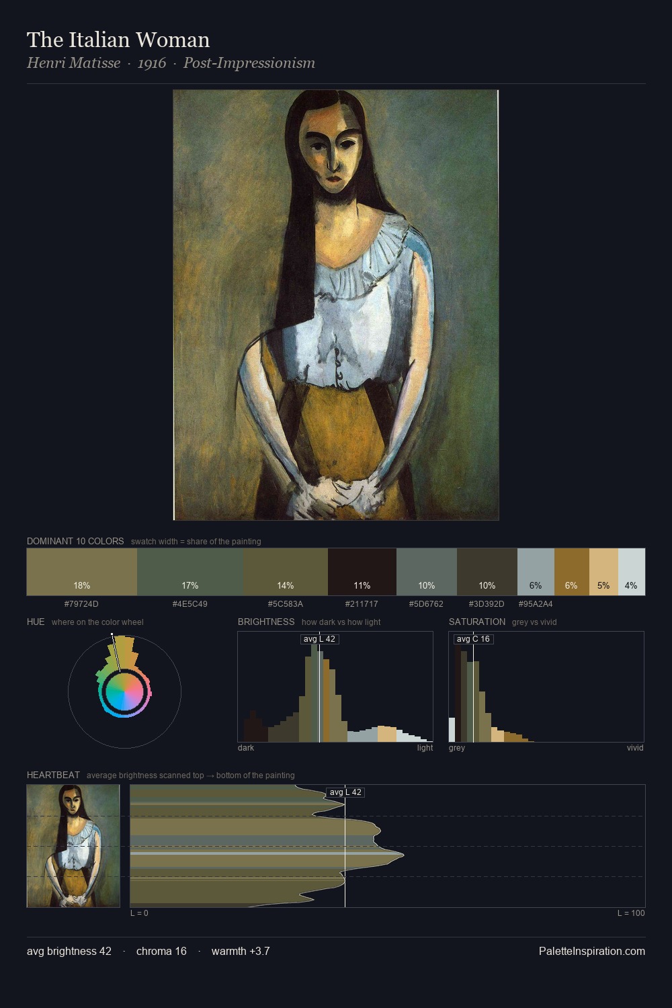Pick the 10% dark brown swatch #3D392D
The height and width of the screenshot is (1008, 672).
tap(487, 572)
